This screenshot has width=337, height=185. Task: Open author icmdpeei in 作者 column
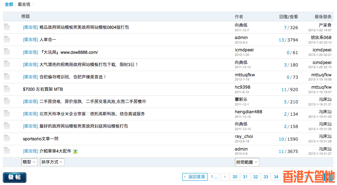click(244, 50)
